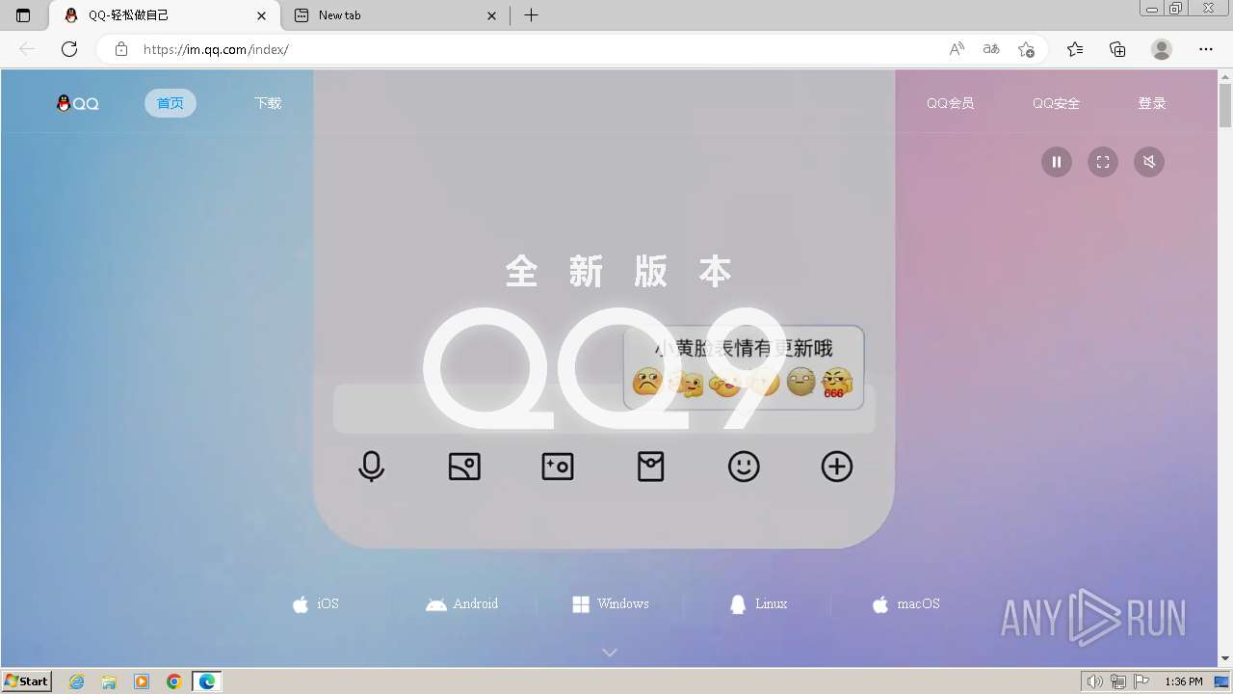Viewport: 1233px width, 694px height.
Task: Download the Windows version
Action: pyautogui.click(x=611, y=604)
